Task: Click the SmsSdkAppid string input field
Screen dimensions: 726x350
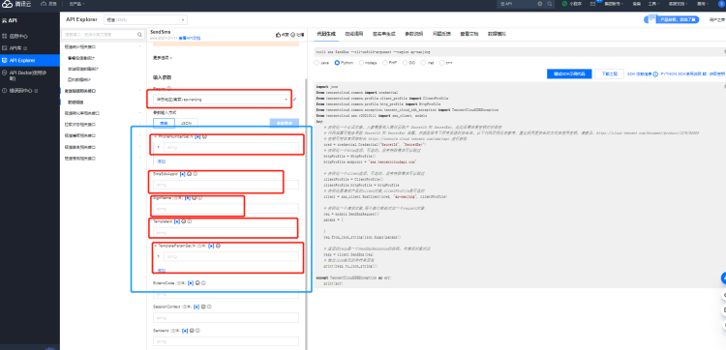Action: (226, 185)
